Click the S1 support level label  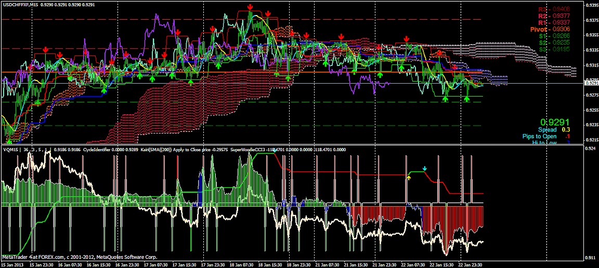coord(554,36)
